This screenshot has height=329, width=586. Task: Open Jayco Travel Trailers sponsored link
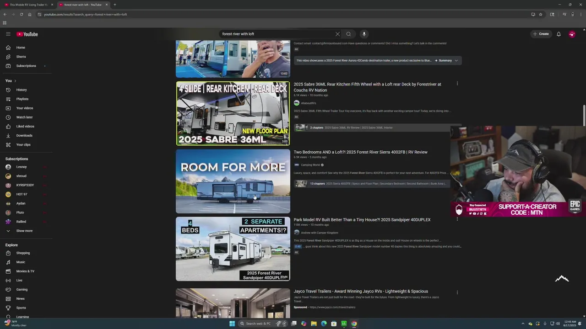coord(361,291)
